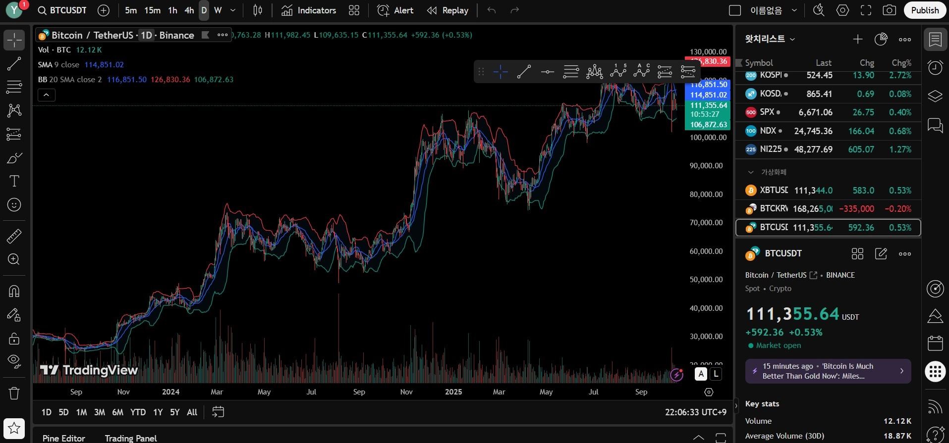Toggle log scale with the L button
Viewport: 949px width, 443px height.
(716, 374)
